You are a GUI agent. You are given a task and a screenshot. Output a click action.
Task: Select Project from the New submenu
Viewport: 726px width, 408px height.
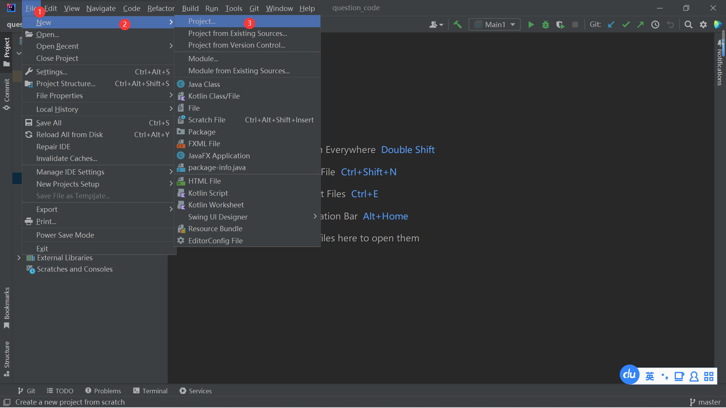click(x=201, y=21)
